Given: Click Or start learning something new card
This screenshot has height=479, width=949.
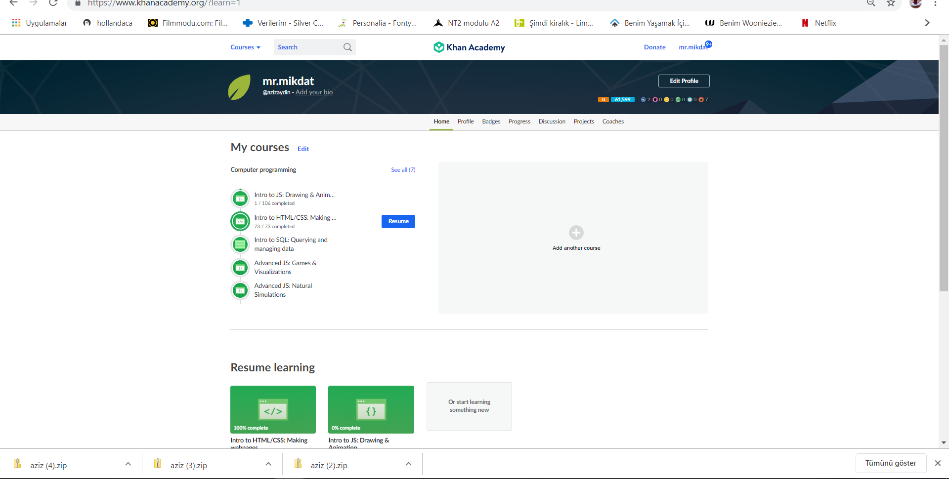Looking at the screenshot, I should click(469, 406).
